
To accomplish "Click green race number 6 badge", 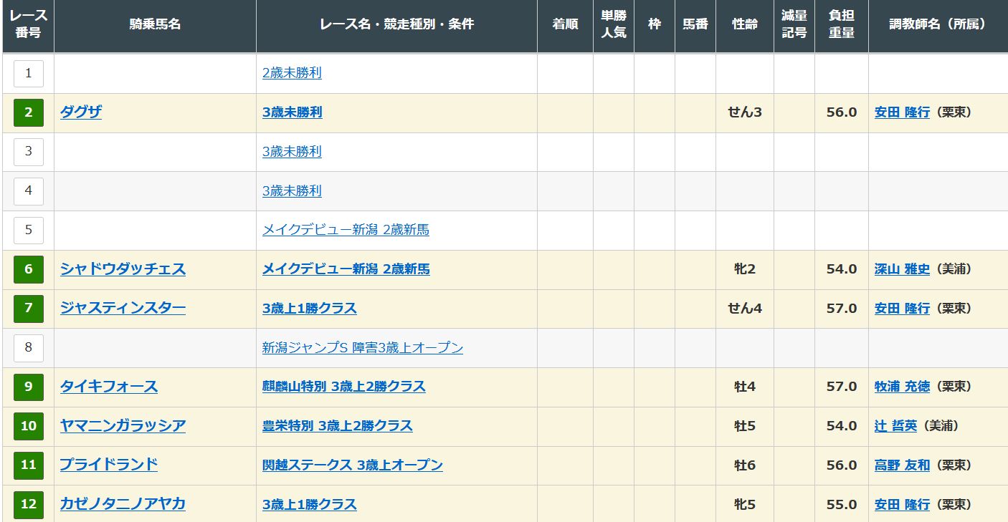I will pyautogui.click(x=29, y=269).
